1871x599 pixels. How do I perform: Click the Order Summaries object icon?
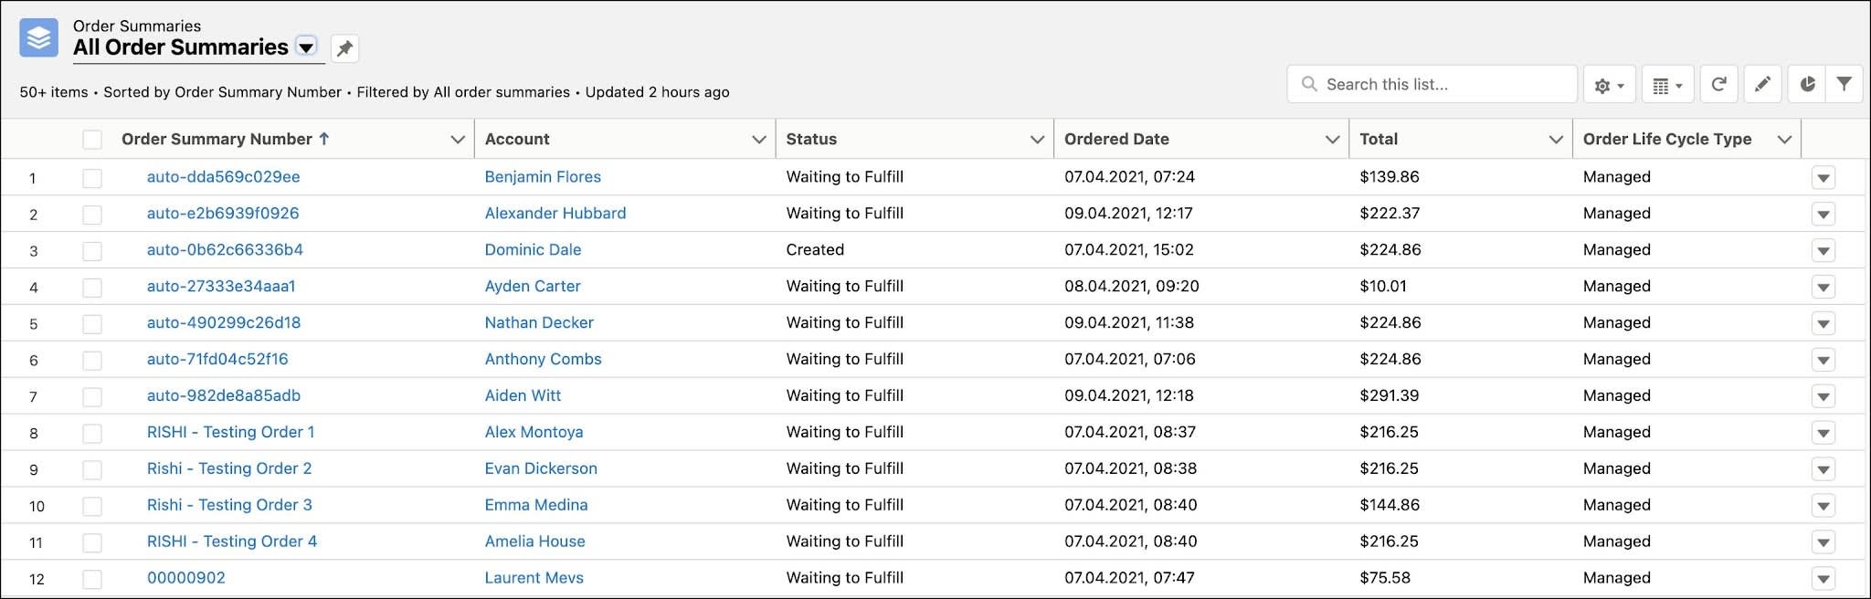tap(38, 38)
